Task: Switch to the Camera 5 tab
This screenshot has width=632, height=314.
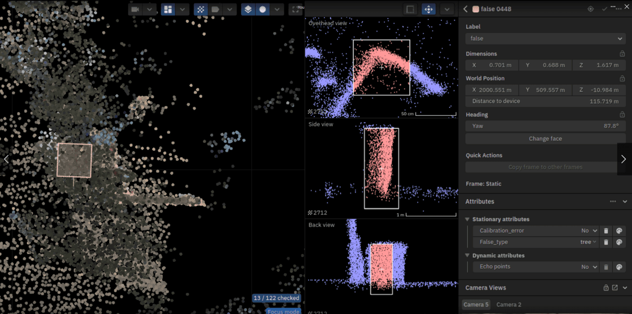Action: (476, 305)
